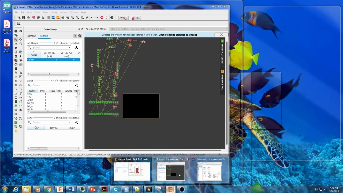Click the PCB quote button
This screenshot has width=343, height=193.
pos(136,18)
